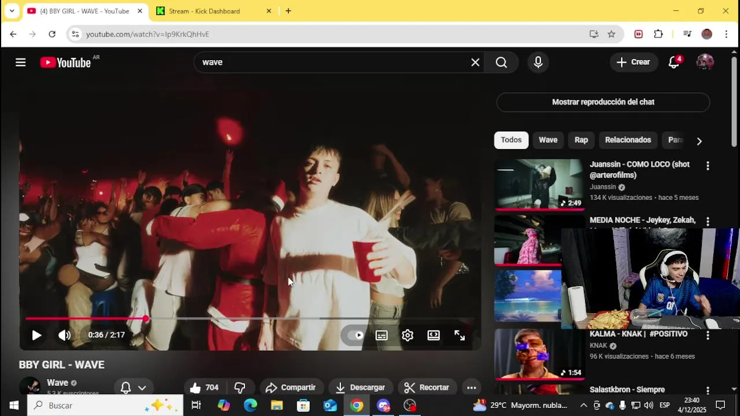Open the MEDIA NOCHE - Jeykey, Zekah title
The image size is (740, 416).
642,220
